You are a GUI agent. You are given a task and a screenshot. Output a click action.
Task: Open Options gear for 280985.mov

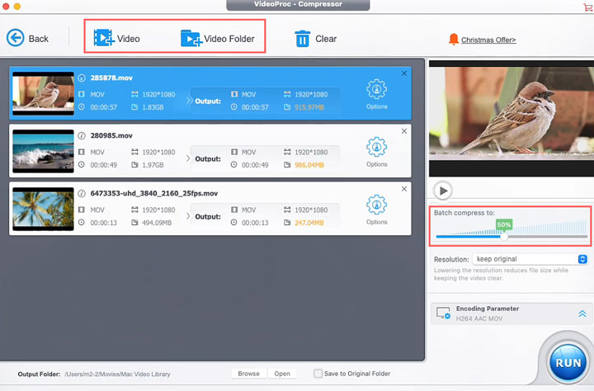376,147
